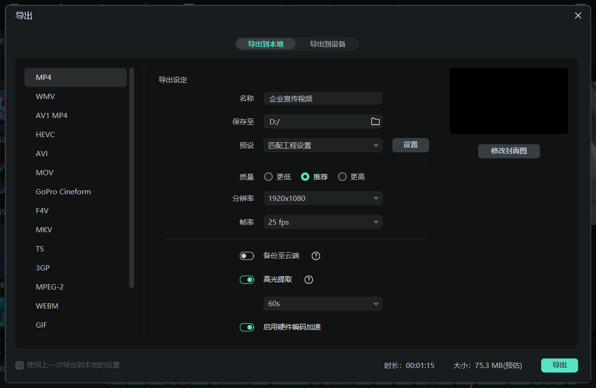Click the 导出 export button
The image size is (596, 388).
pos(559,365)
